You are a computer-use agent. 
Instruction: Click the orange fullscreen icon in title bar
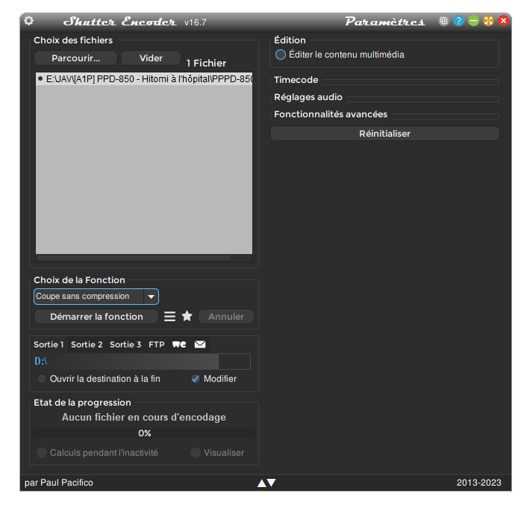click(x=488, y=21)
